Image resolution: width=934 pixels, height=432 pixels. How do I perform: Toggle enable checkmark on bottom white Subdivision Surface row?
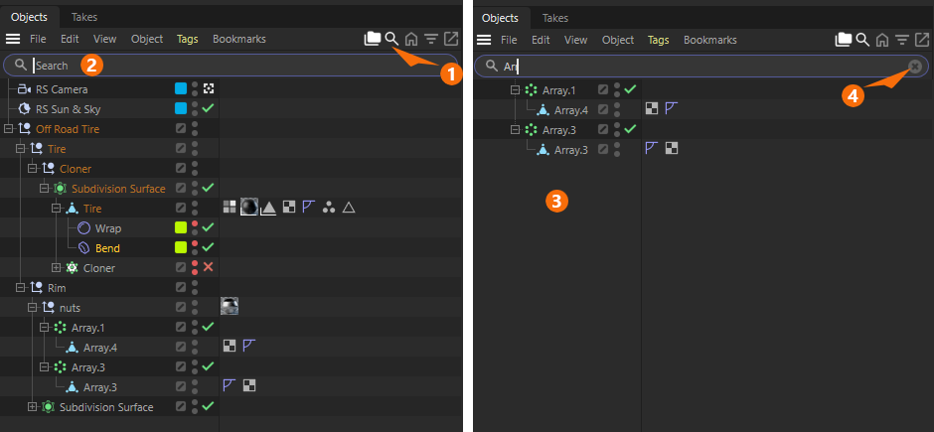tap(208, 406)
